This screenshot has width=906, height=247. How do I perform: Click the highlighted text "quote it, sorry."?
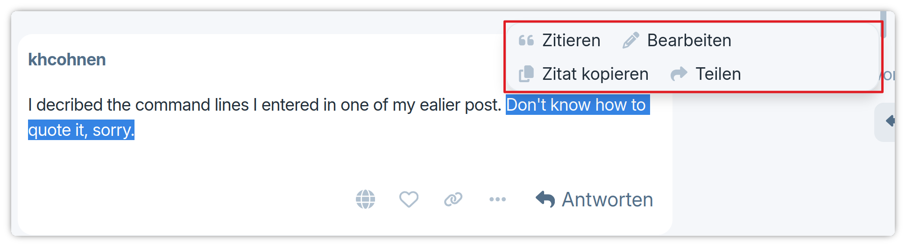81,130
